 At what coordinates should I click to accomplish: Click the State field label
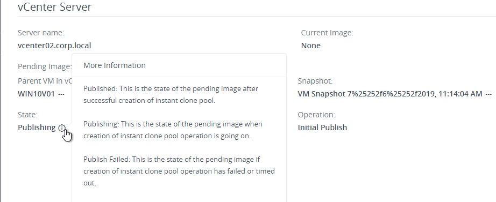tap(27, 115)
